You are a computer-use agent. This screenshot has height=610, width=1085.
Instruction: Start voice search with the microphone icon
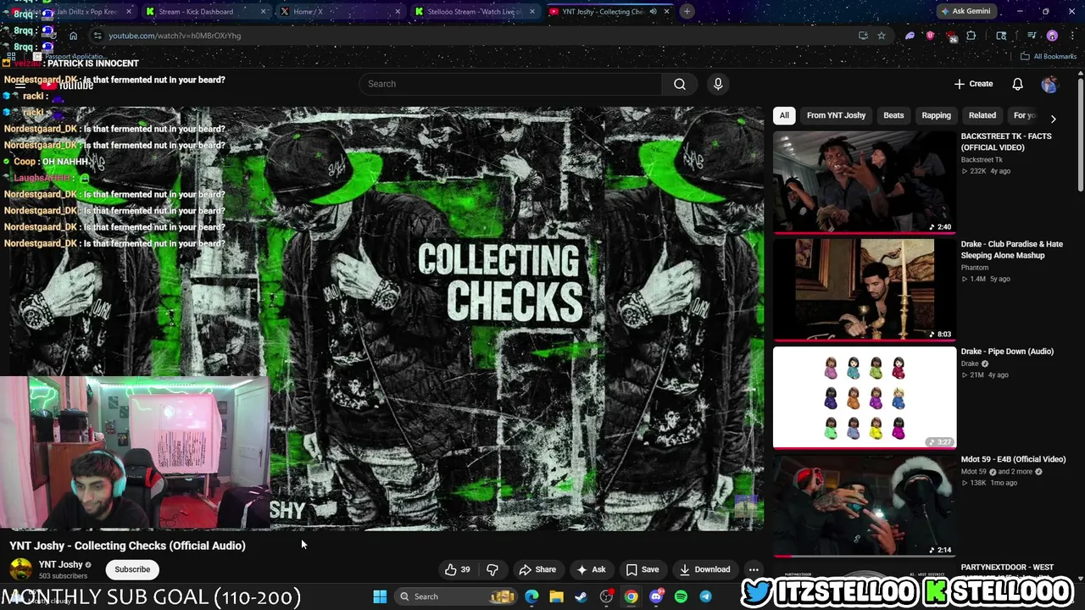(718, 84)
